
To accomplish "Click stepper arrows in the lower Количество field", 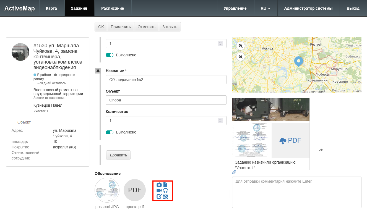I will [x=220, y=120].
